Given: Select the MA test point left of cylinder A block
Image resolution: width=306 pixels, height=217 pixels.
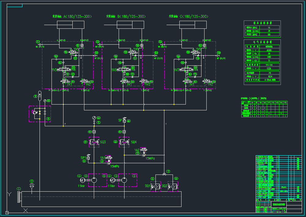Looking at the screenshot, I should click(39, 45).
